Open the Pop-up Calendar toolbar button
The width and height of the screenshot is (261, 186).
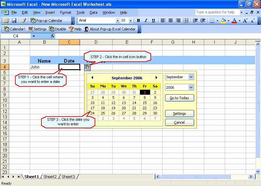[x=46, y=21]
